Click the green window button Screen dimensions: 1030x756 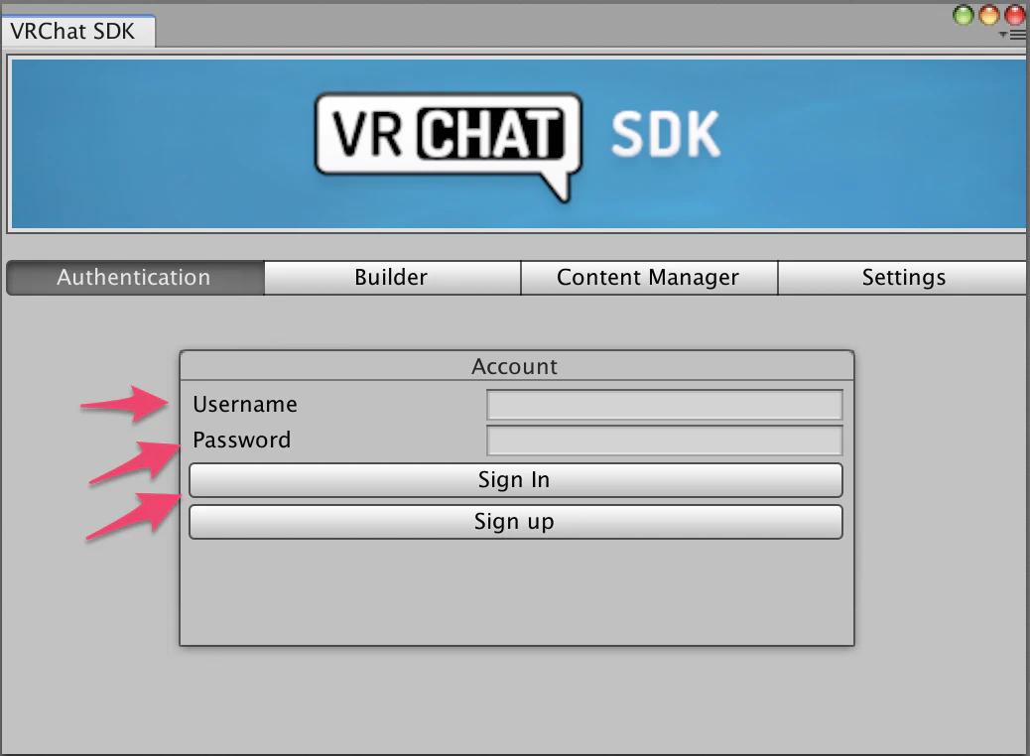963,15
